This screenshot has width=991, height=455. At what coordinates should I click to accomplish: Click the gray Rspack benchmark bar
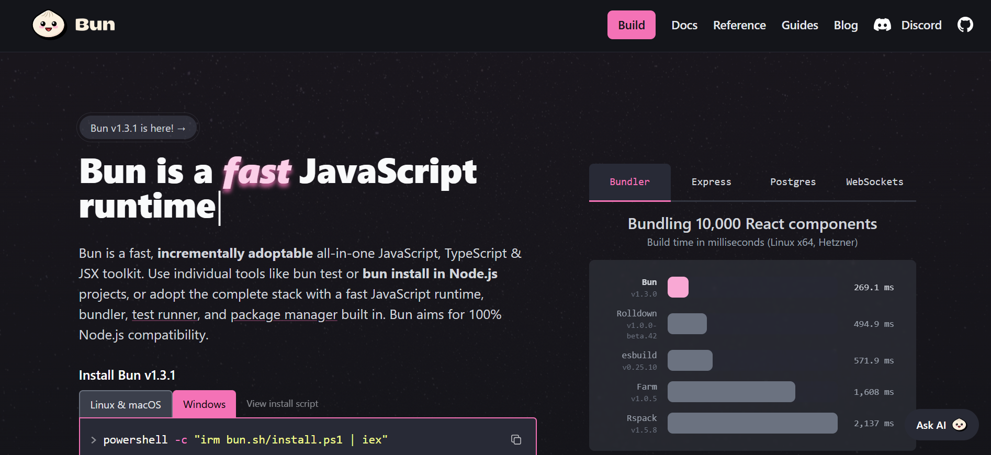point(752,423)
